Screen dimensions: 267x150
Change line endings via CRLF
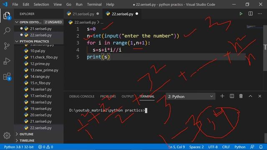pos(226,147)
